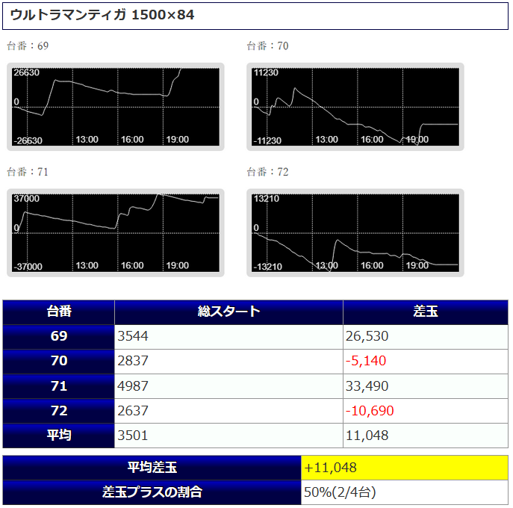Select row for machine number 69
Image resolution: width=513 pixels, height=508 pixels.
pyautogui.click(x=59, y=337)
